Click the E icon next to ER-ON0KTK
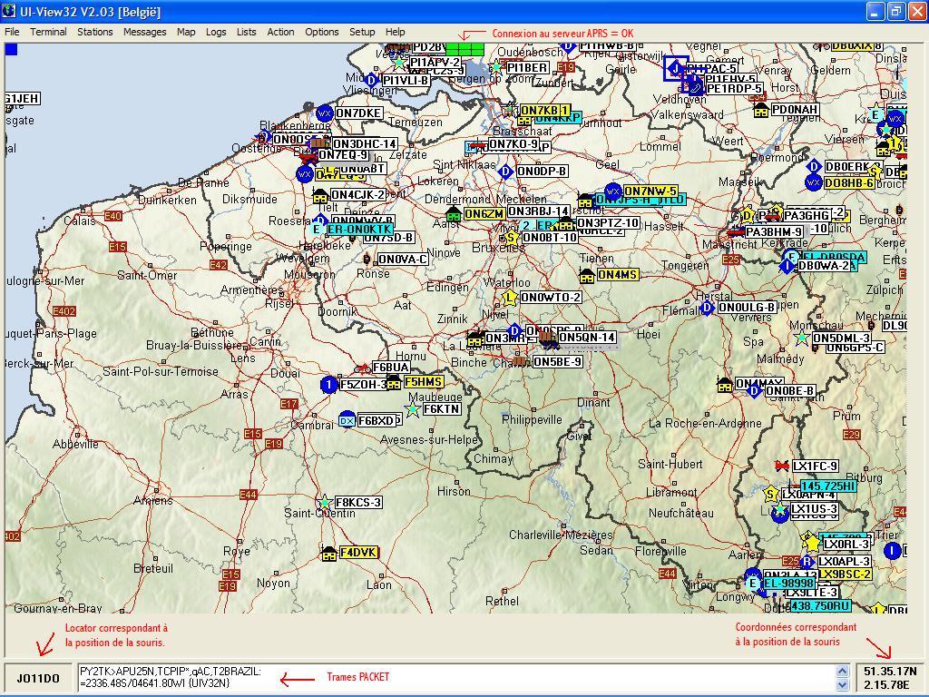Viewport: 929px width, 697px height. tap(317, 230)
